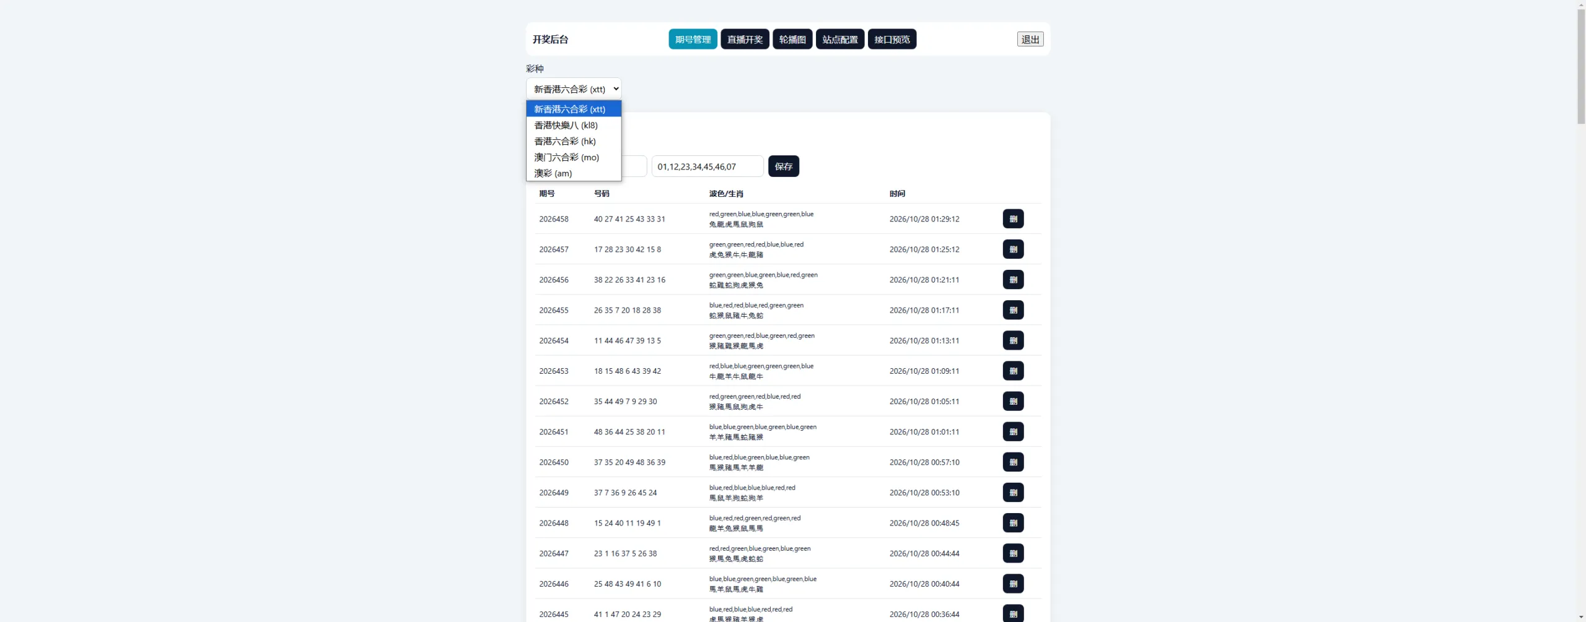
Task: Choose 新香港六合彩 (xtt) from the list
Action: tap(574, 109)
